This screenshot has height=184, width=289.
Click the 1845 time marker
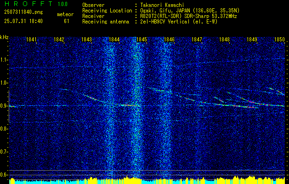pos(142,39)
